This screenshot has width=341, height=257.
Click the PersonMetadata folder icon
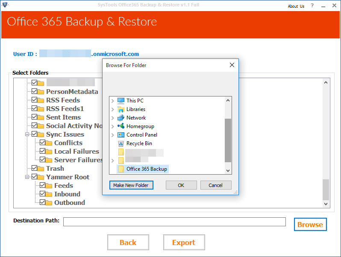click(x=41, y=92)
